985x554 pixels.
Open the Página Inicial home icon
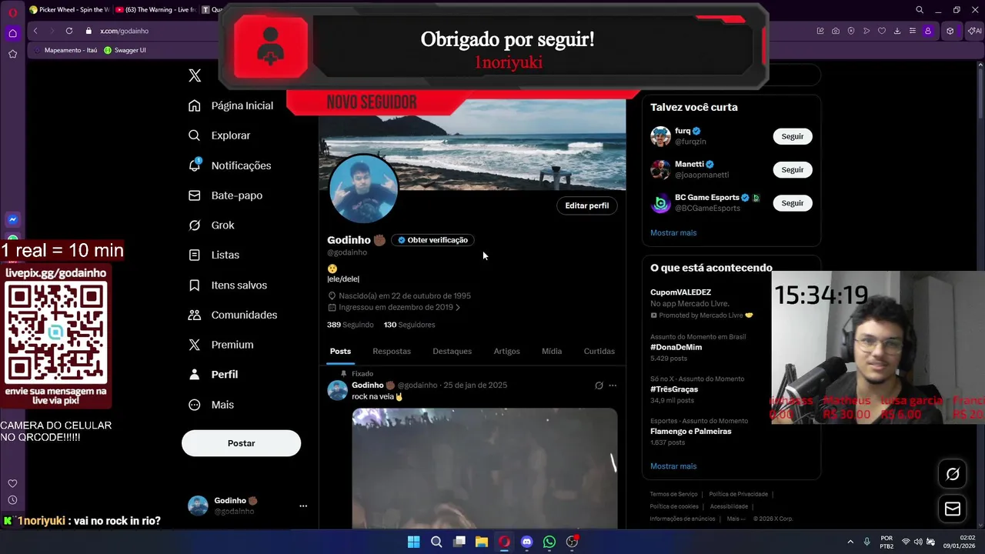[x=195, y=105]
